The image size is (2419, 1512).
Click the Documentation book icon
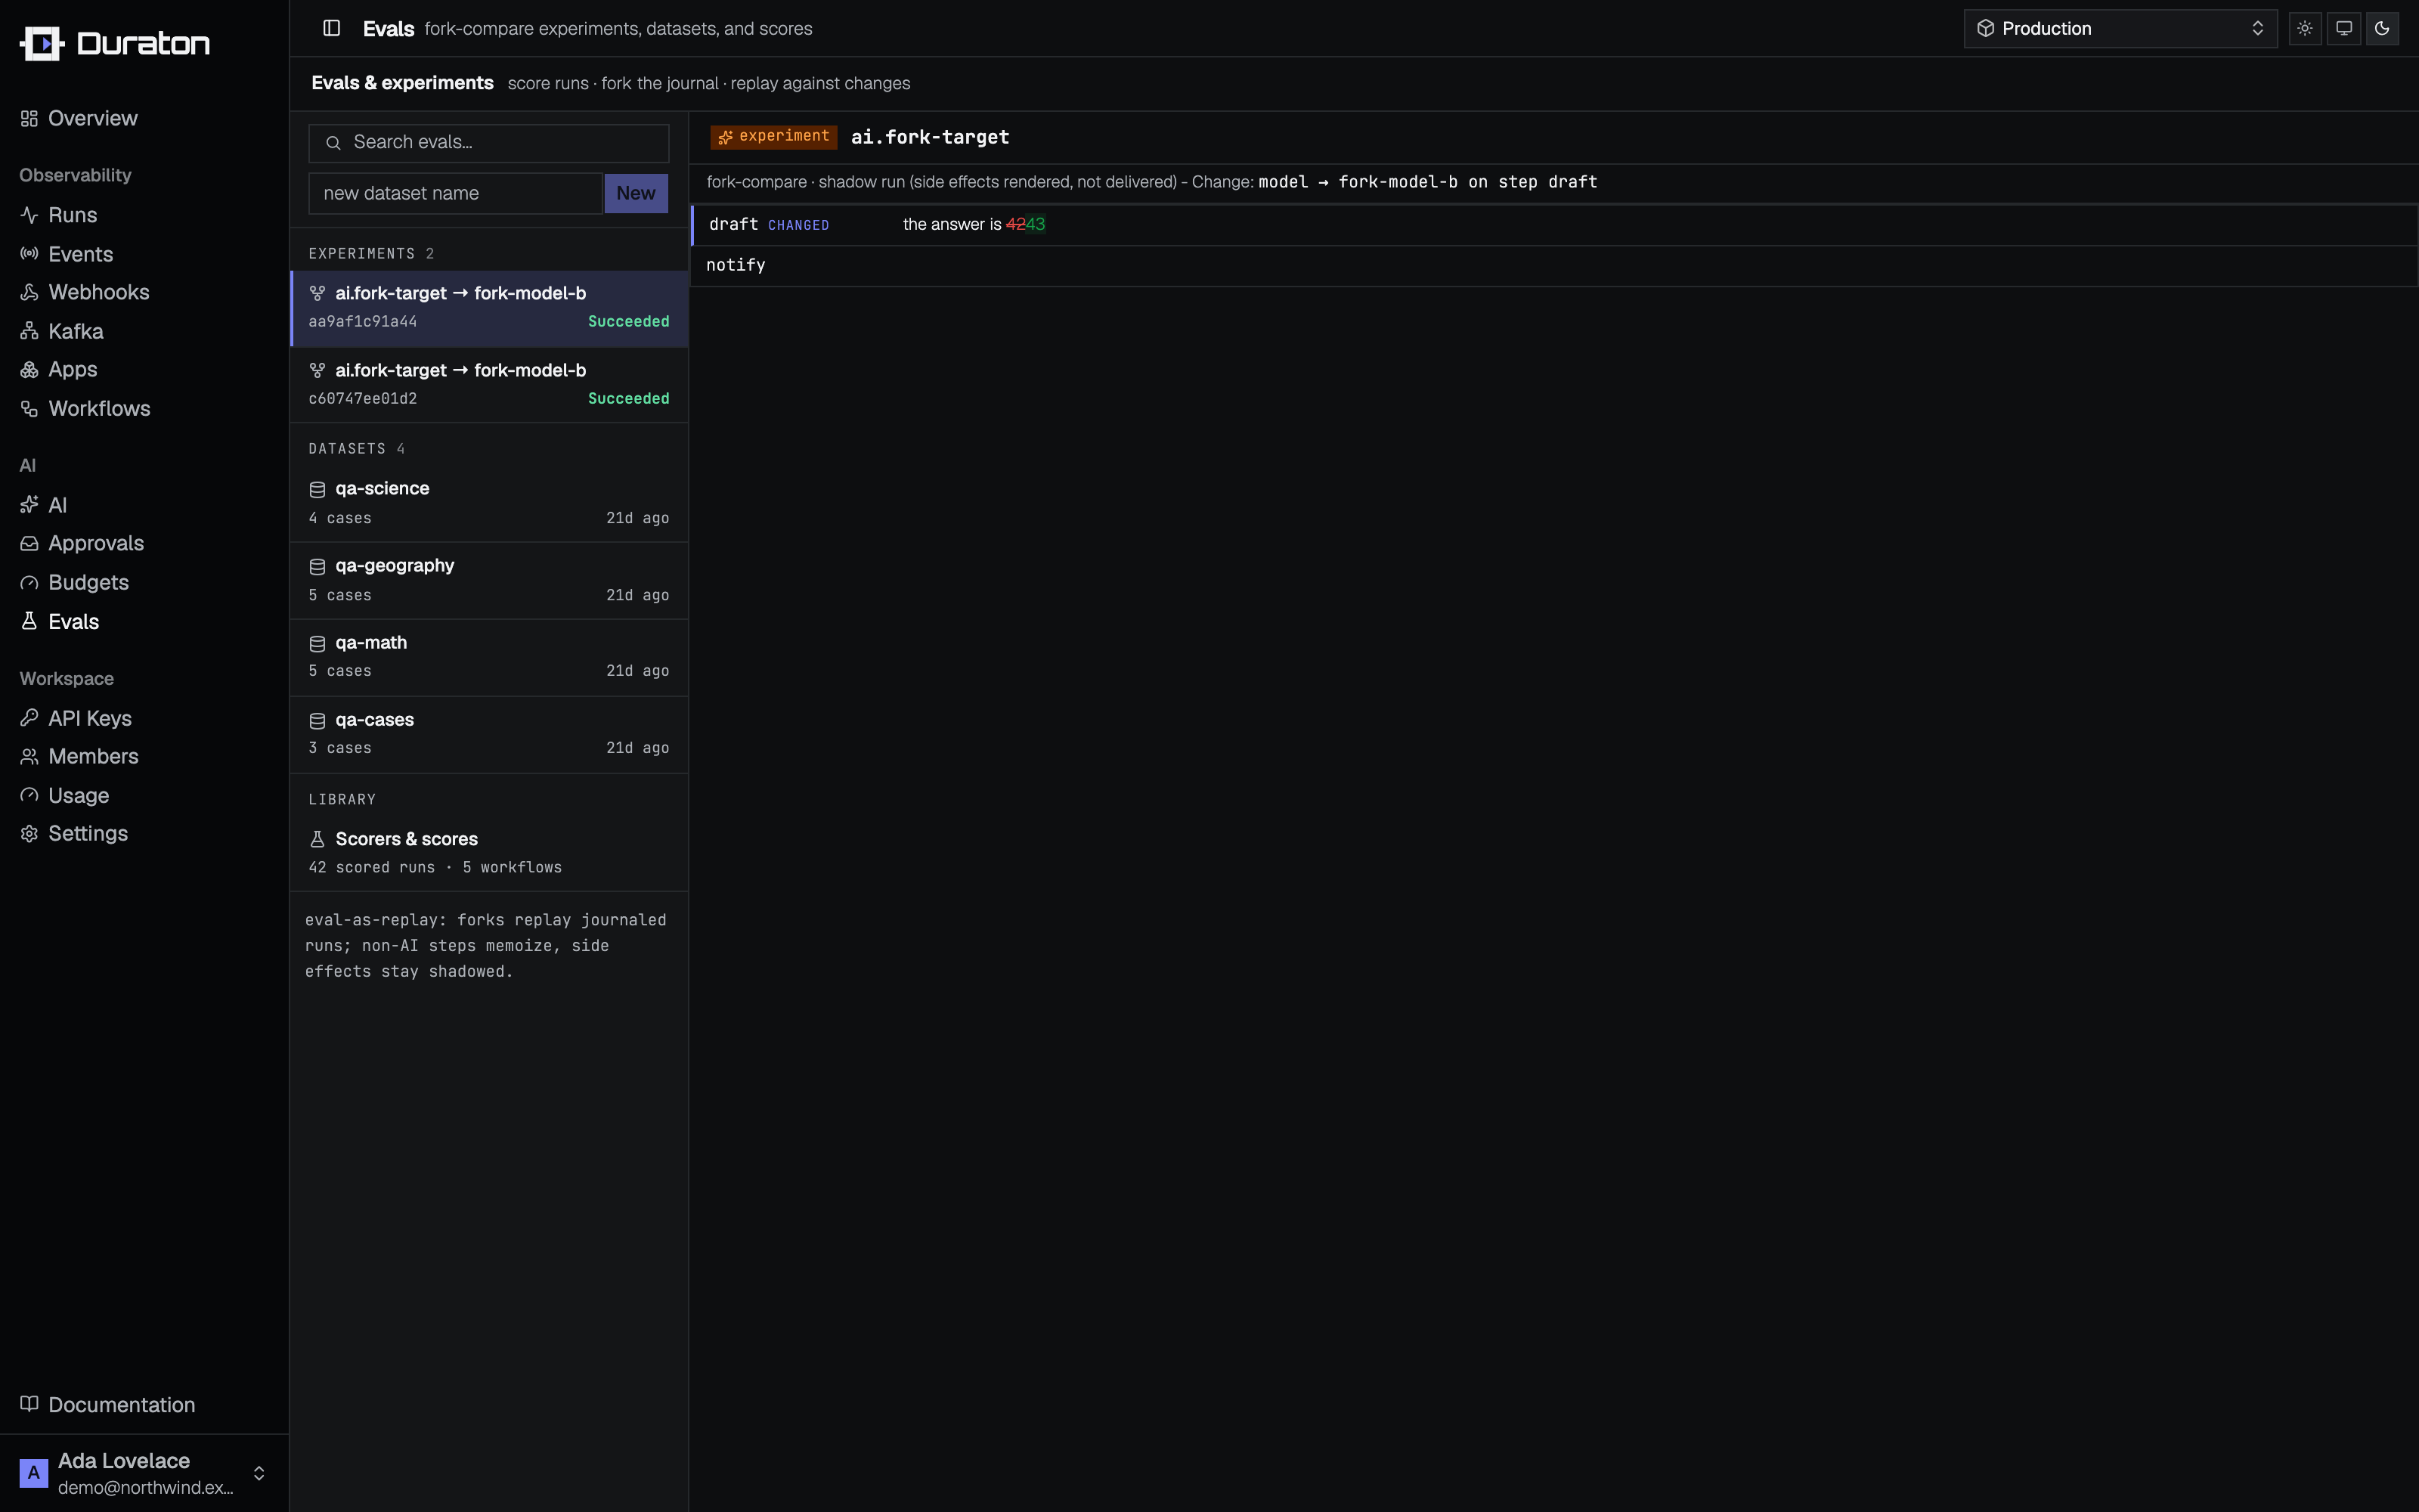pos(29,1404)
